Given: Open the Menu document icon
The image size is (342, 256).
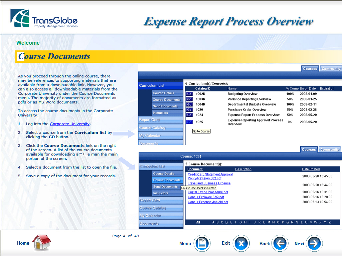Looking at the screenshot, I should (x=202, y=243).
